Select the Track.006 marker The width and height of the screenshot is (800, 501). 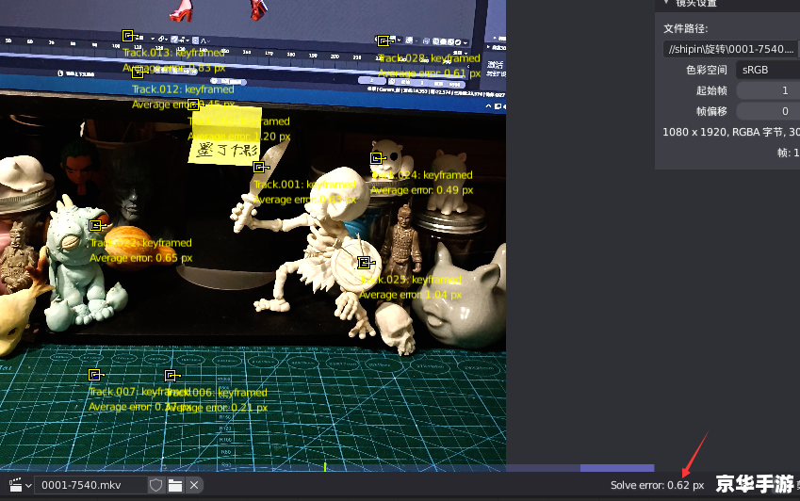(171, 376)
